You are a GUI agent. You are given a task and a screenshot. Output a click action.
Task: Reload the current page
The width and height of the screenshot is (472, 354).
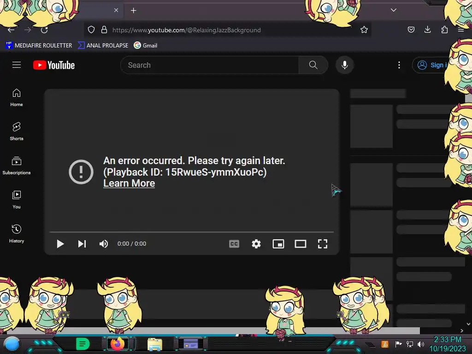[44, 30]
